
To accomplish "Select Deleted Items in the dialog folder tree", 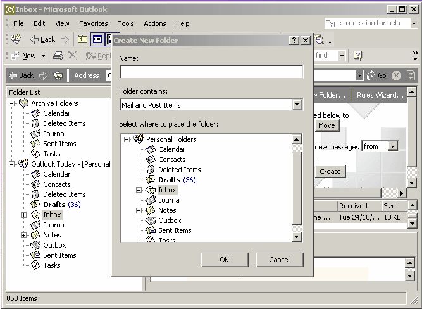I will click(x=179, y=170).
